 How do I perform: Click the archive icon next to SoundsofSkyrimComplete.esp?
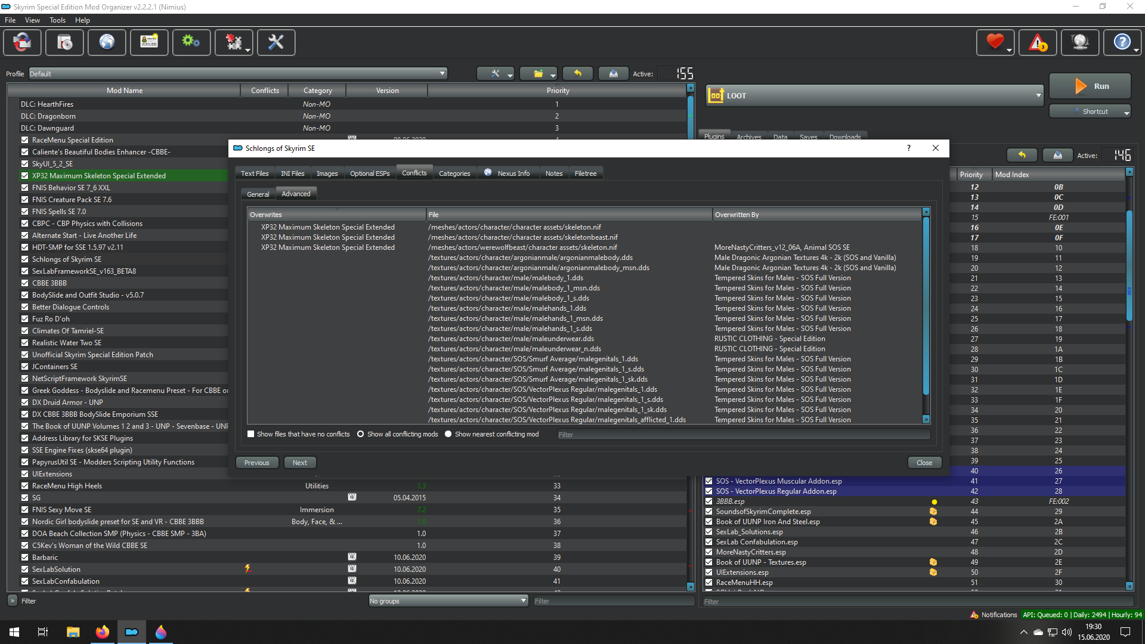click(x=933, y=512)
